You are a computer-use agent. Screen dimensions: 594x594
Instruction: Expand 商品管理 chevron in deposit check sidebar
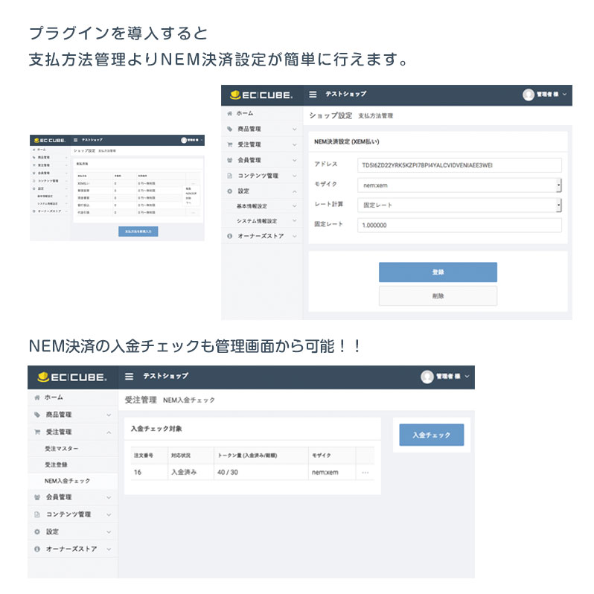(x=109, y=415)
